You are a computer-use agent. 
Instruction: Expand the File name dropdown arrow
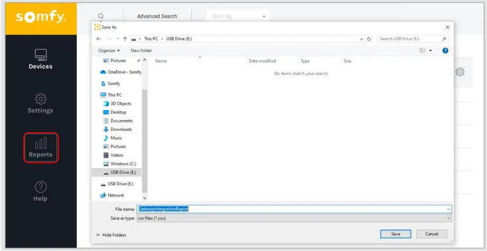tap(449, 209)
